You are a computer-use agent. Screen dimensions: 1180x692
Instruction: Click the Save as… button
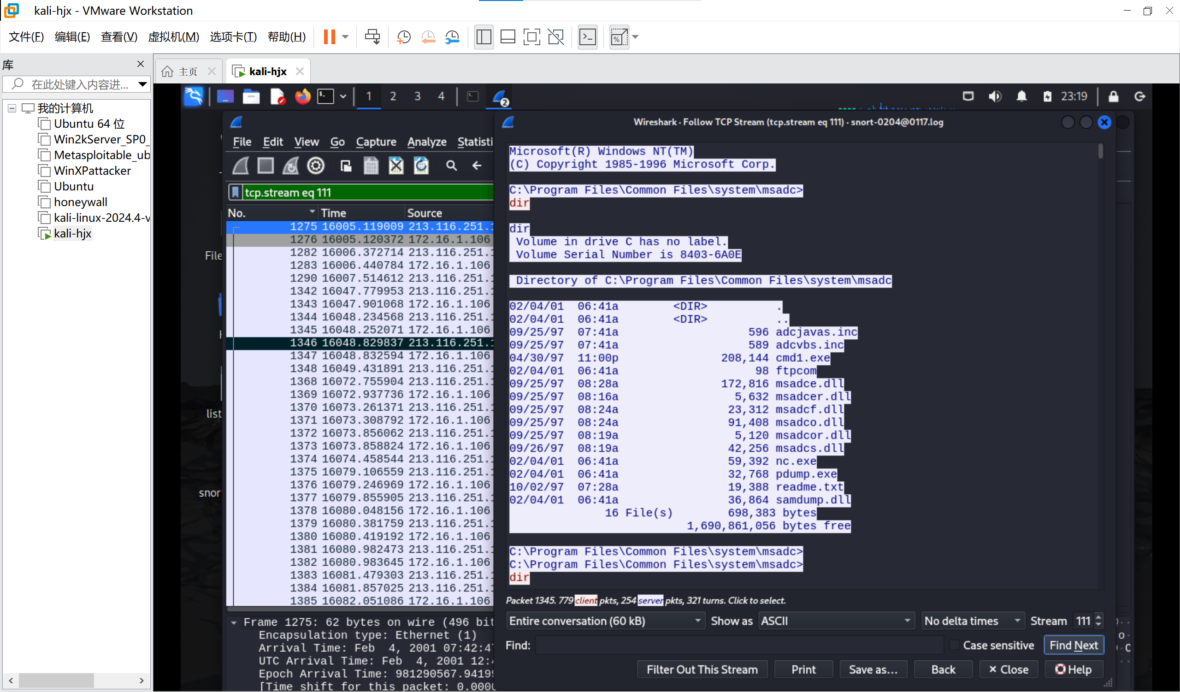[873, 669]
